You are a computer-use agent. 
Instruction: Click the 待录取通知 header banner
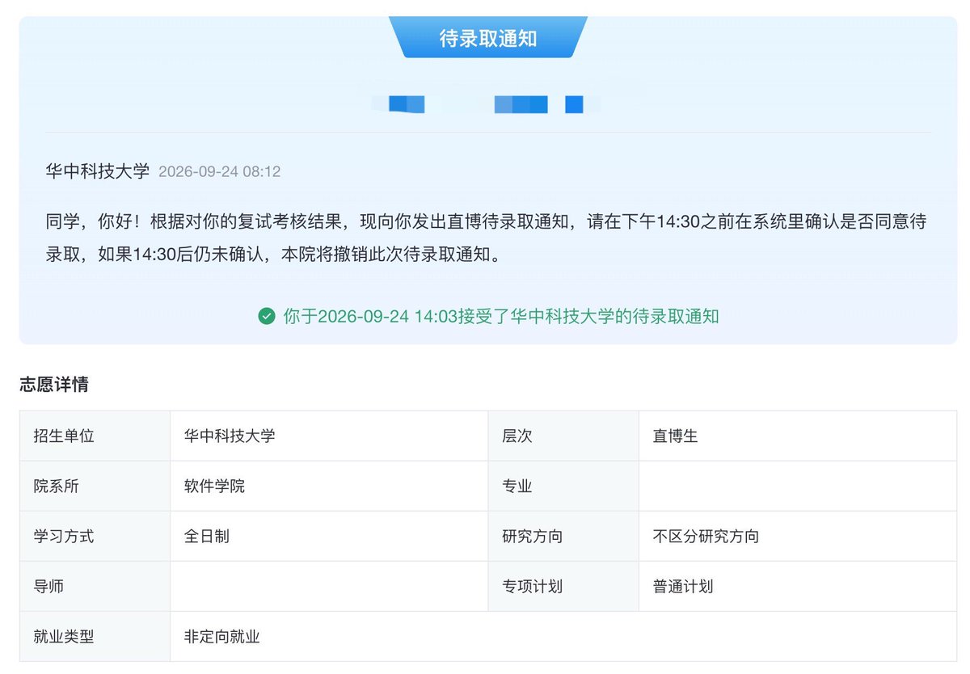point(488,37)
